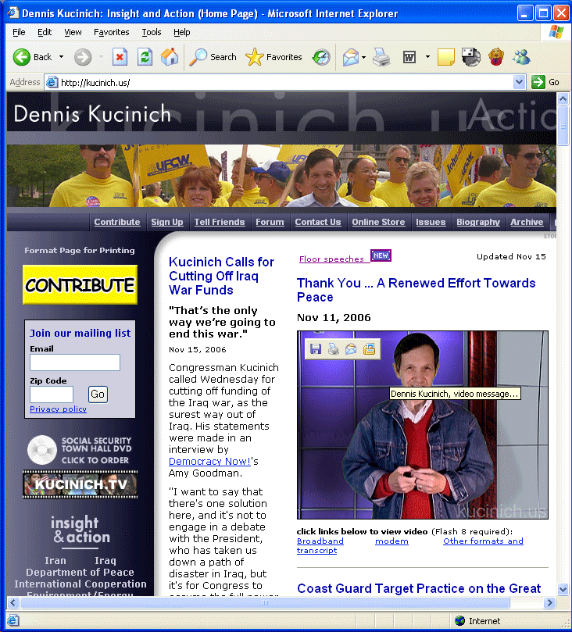Click the media player toolbar icon
572x632 pixels.
tap(471, 57)
